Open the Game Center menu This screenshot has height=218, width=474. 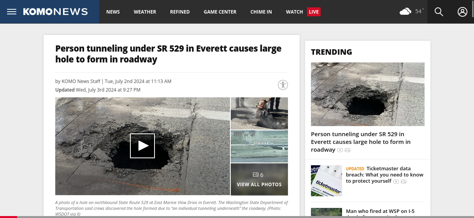220,12
